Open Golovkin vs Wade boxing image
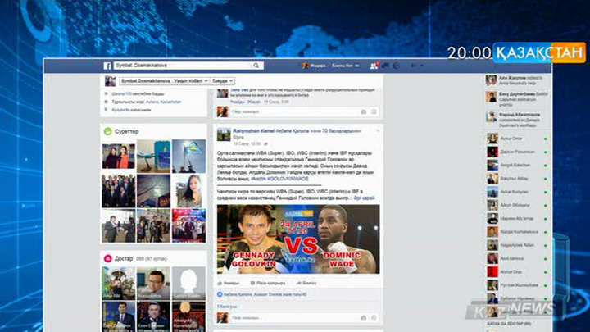This screenshot has width=590, height=332. click(x=298, y=239)
